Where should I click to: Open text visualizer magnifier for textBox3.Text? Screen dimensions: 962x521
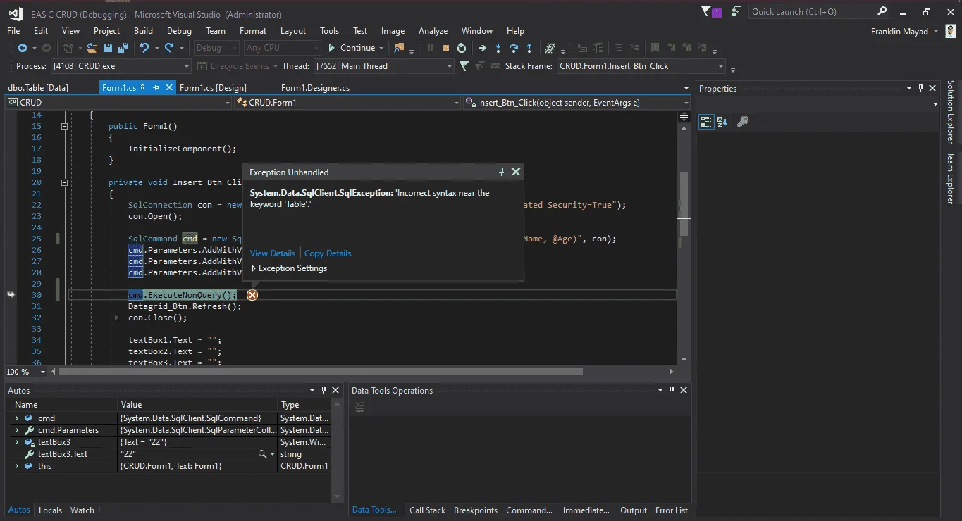(263, 454)
